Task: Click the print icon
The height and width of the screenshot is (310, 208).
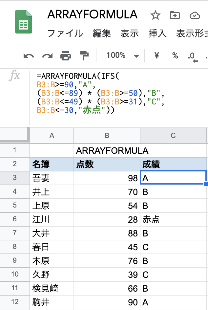Action: click(x=66, y=56)
